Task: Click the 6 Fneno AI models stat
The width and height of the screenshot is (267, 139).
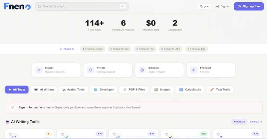Action: (x=123, y=25)
